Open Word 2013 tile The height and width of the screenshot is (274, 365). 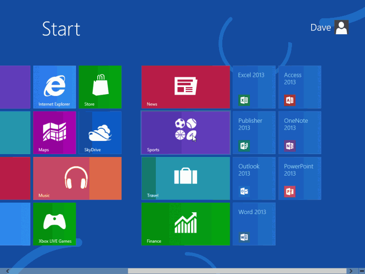pyautogui.click(x=254, y=224)
